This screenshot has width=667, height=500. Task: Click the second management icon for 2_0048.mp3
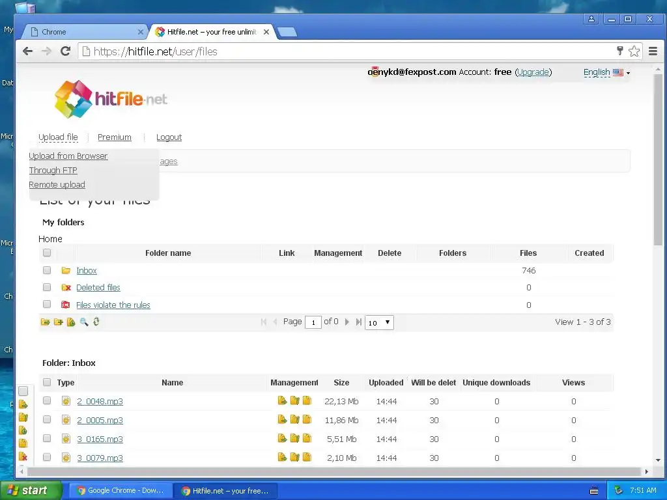(x=295, y=400)
